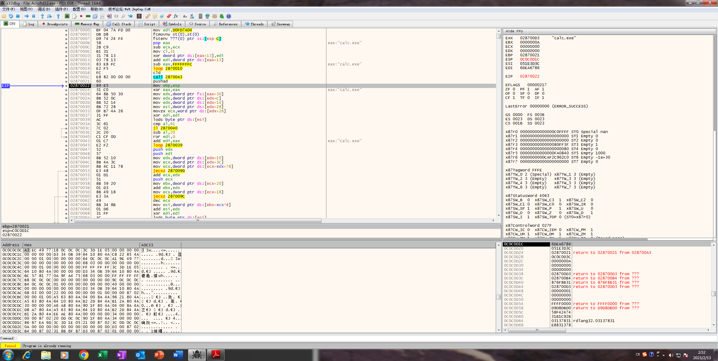Click the disassembly horizontal scrollbar thumb
Viewport: 718px width, 361px height.
click(198, 221)
